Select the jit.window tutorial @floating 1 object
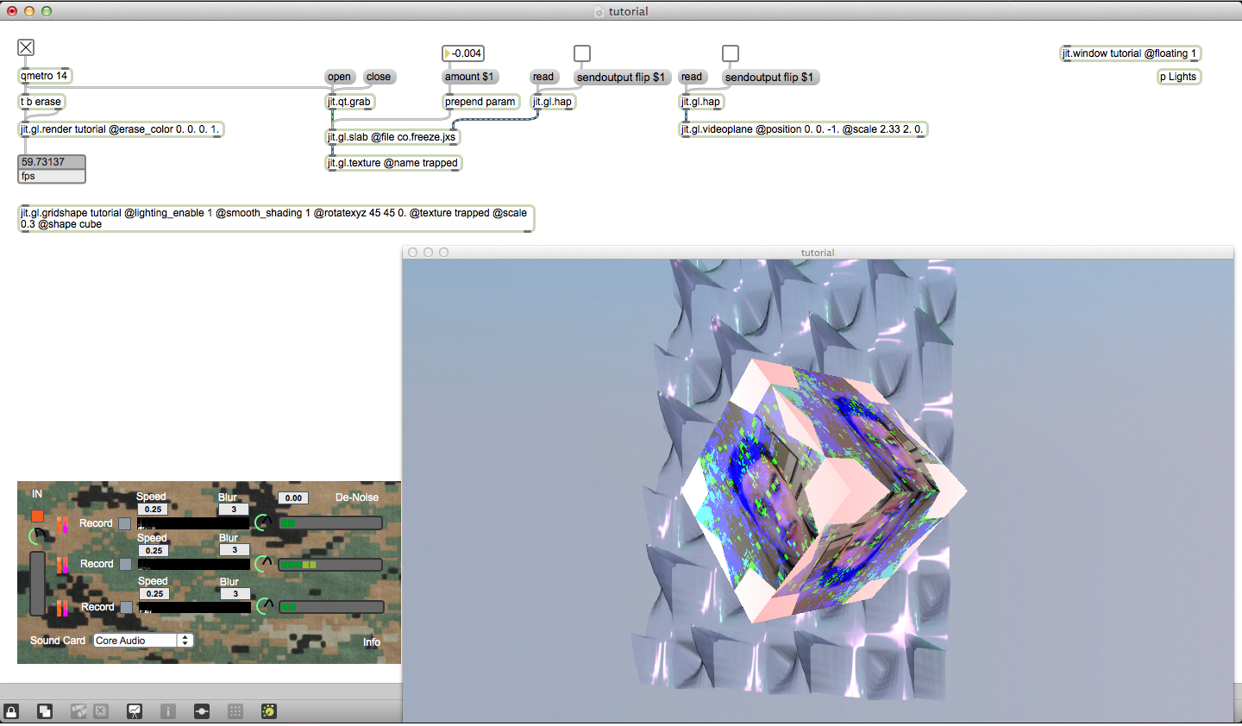 pos(1131,53)
